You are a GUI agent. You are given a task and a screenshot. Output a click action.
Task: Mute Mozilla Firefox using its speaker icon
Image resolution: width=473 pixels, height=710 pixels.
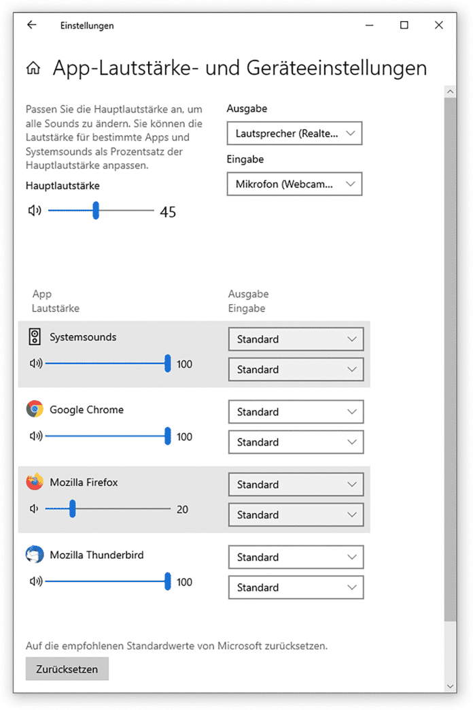(34, 509)
